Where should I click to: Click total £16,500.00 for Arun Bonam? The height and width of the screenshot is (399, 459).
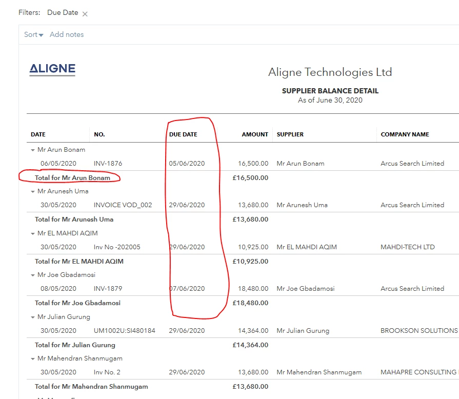tap(251, 177)
